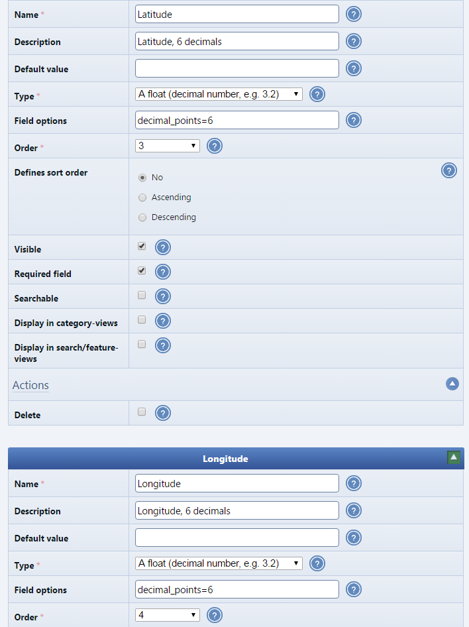469x627 pixels.
Task: Click help icon beside Latitude Name field
Action: pyautogui.click(x=354, y=14)
